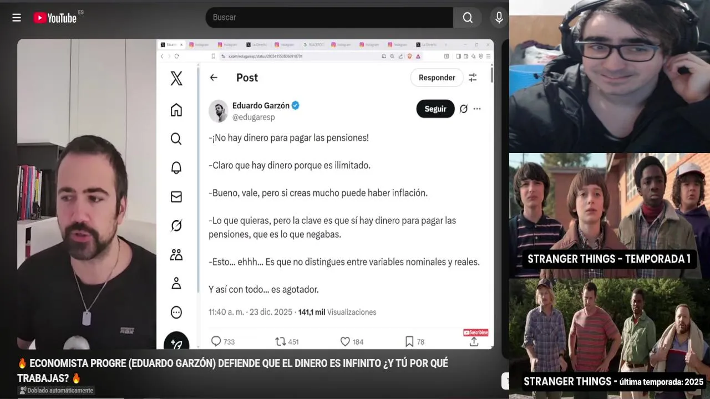The width and height of the screenshot is (710, 399).
Task: Select the Google BLACKROCK browser tab
Action: tap(313, 44)
